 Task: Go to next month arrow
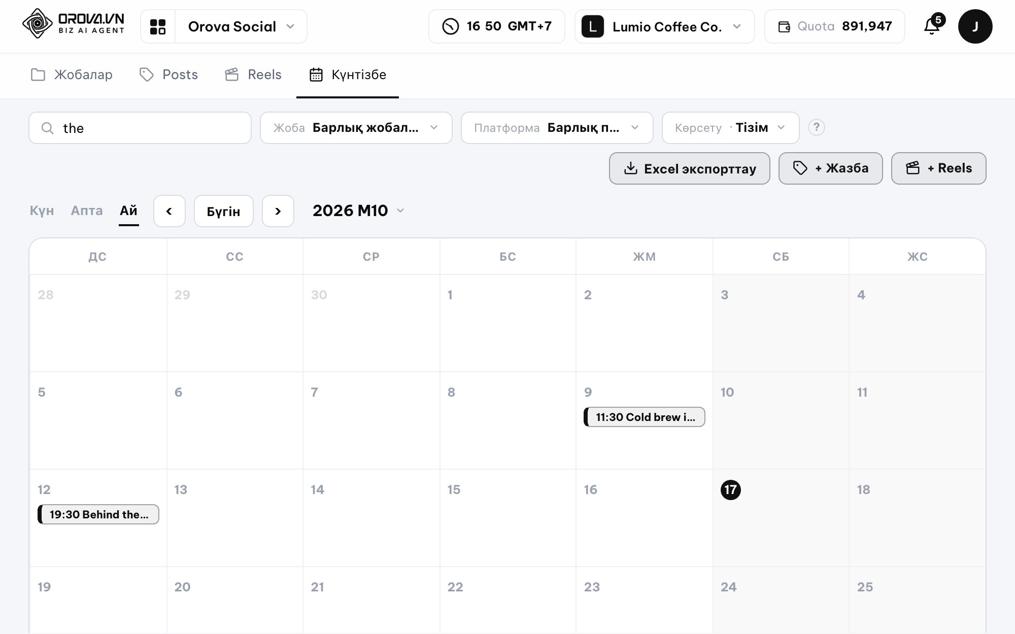(278, 211)
